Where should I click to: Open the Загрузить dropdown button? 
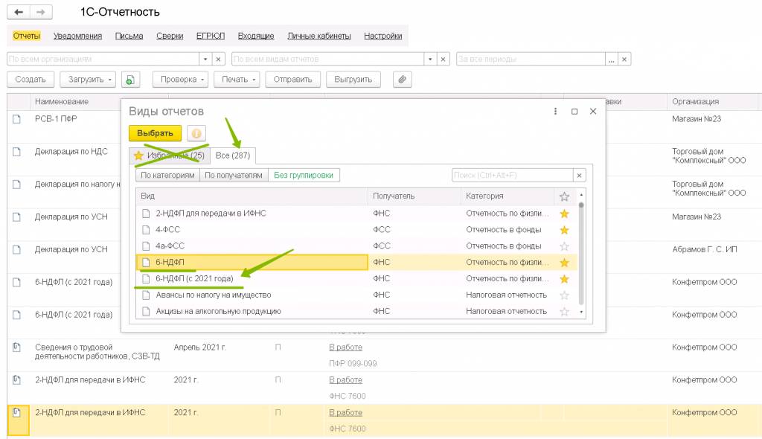pos(88,80)
